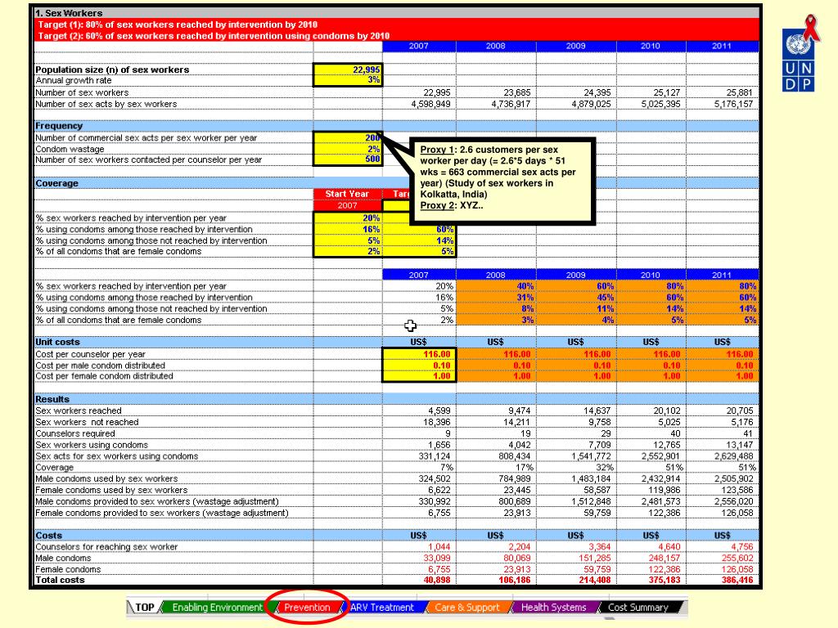Viewport: 838px width, 628px height.
Task: Click the Proxy 1 comment note box
Action: pyautogui.click(x=502, y=181)
